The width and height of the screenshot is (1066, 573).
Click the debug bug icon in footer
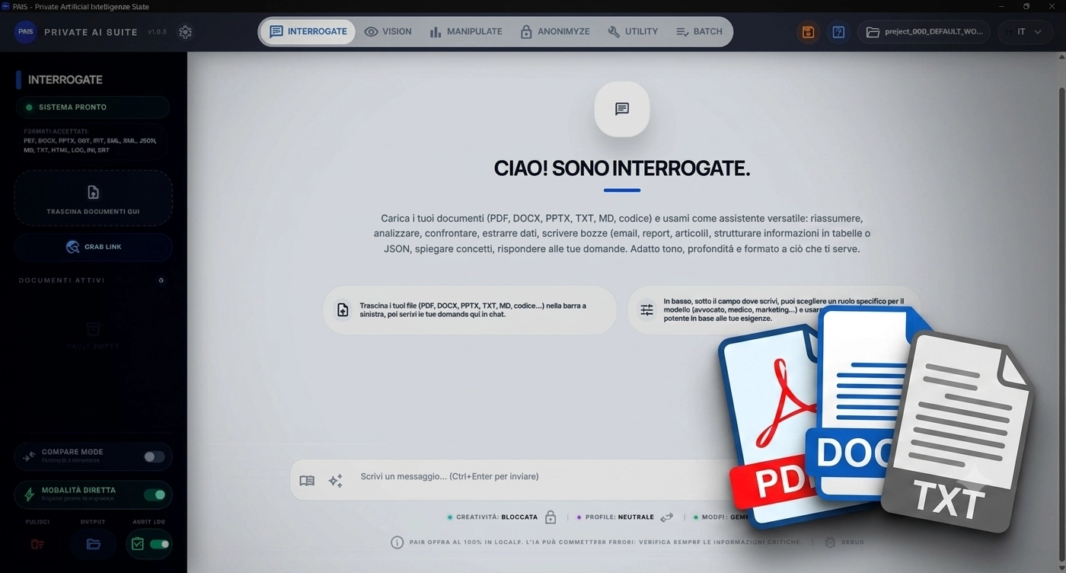click(830, 543)
